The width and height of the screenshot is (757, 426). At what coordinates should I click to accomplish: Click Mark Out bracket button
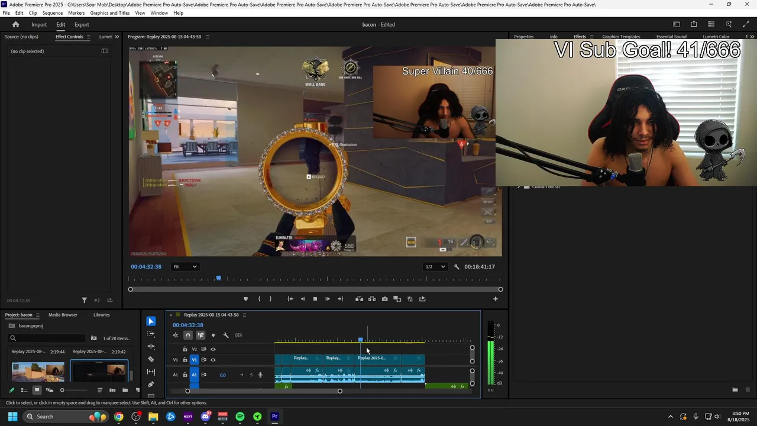tap(271, 299)
